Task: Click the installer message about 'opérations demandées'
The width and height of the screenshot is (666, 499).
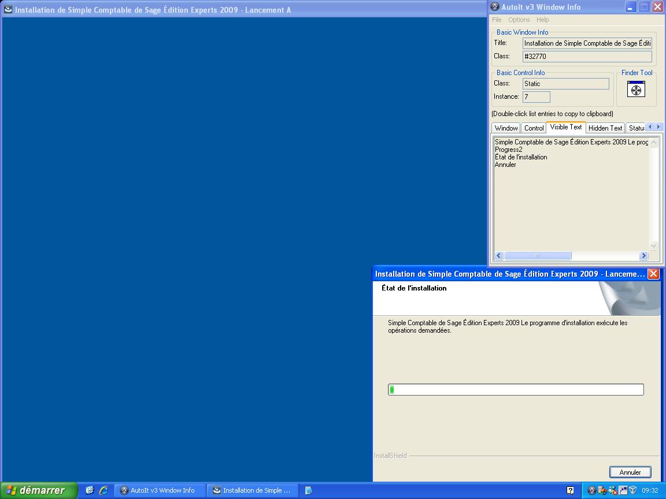Action: pos(508,327)
